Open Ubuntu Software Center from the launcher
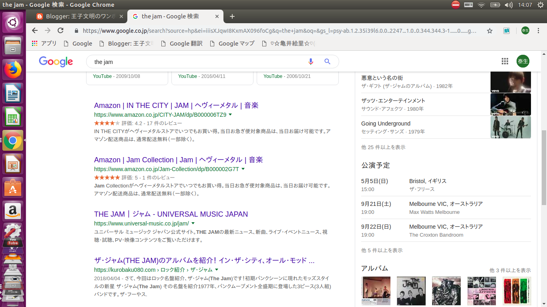The image size is (547, 307). [x=13, y=187]
